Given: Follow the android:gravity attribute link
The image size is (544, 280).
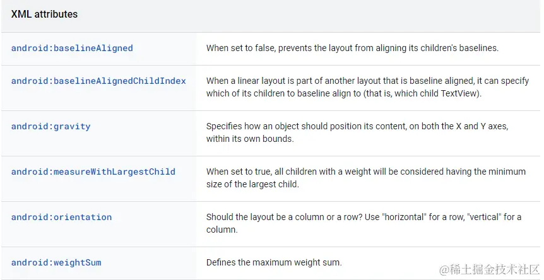Looking at the screenshot, I should click(50, 126).
